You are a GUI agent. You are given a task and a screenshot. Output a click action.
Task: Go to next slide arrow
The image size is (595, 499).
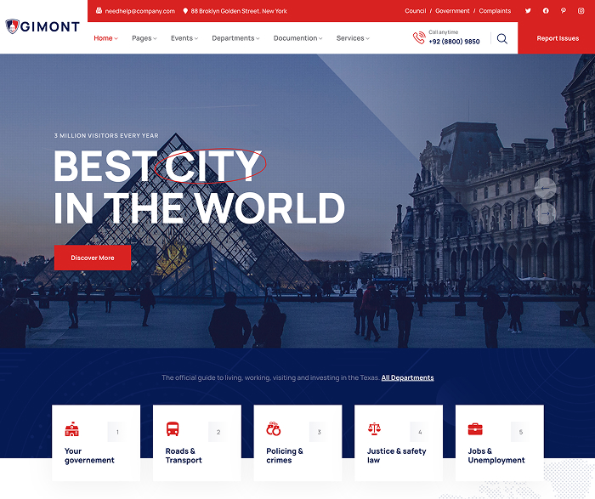coord(546,213)
